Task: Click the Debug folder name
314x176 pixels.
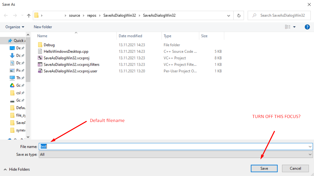Action: pyautogui.click(x=49, y=45)
